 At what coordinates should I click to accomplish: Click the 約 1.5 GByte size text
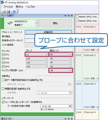click(x=47, y=109)
